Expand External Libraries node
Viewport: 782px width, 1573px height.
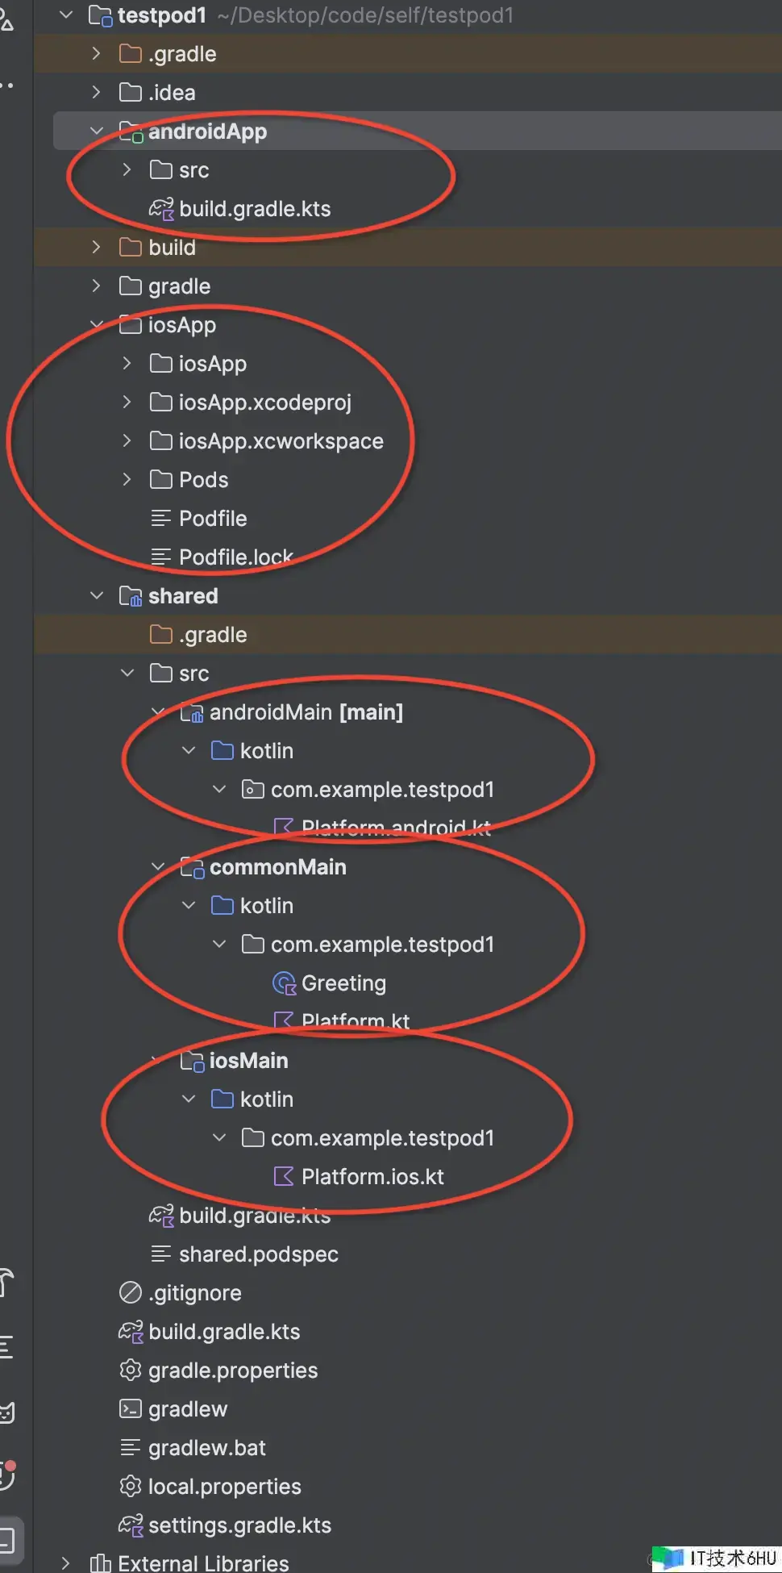click(66, 1563)
